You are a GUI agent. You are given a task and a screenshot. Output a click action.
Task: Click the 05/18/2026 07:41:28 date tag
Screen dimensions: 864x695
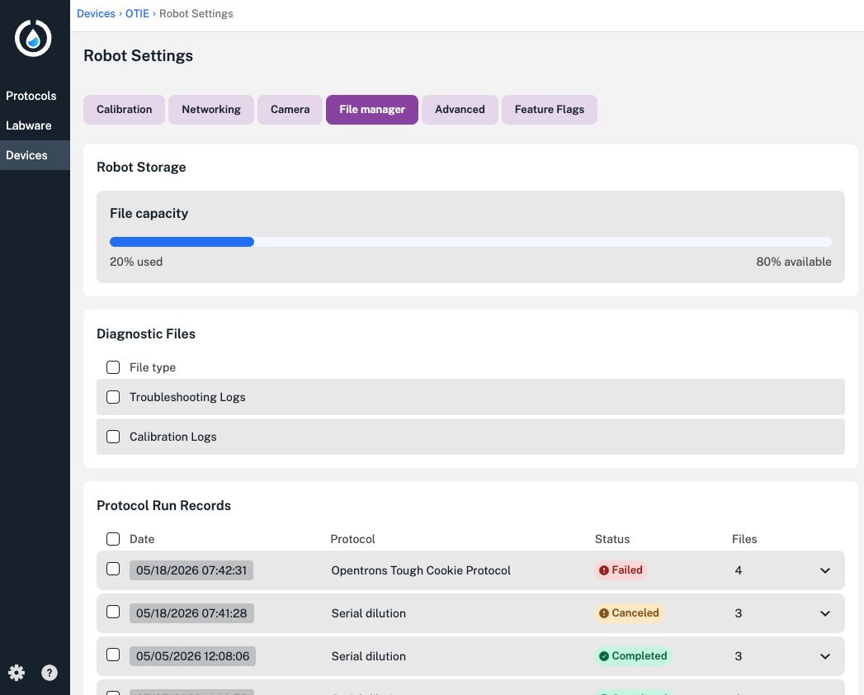(x=191, y=613)
